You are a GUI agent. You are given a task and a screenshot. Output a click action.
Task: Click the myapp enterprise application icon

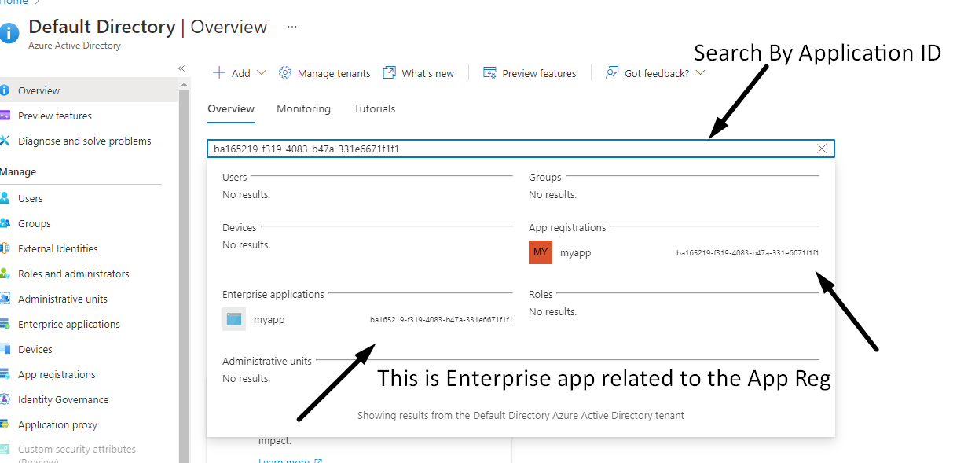pyautogui.click(x=234, y=319)
